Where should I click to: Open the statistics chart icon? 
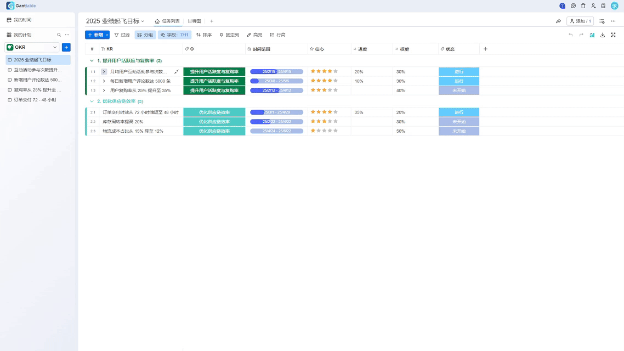[x=592, y=35]
